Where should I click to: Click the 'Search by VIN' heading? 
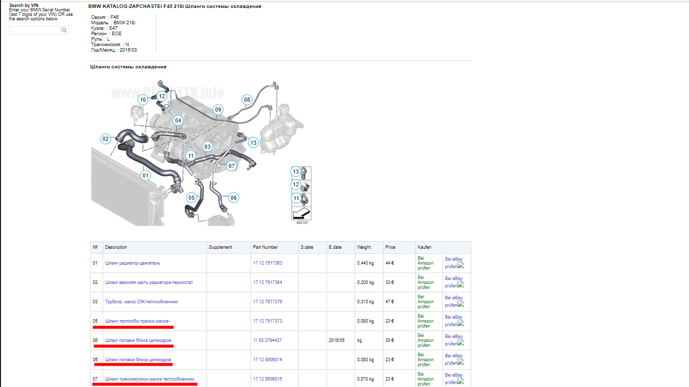(x=24, y=5)
